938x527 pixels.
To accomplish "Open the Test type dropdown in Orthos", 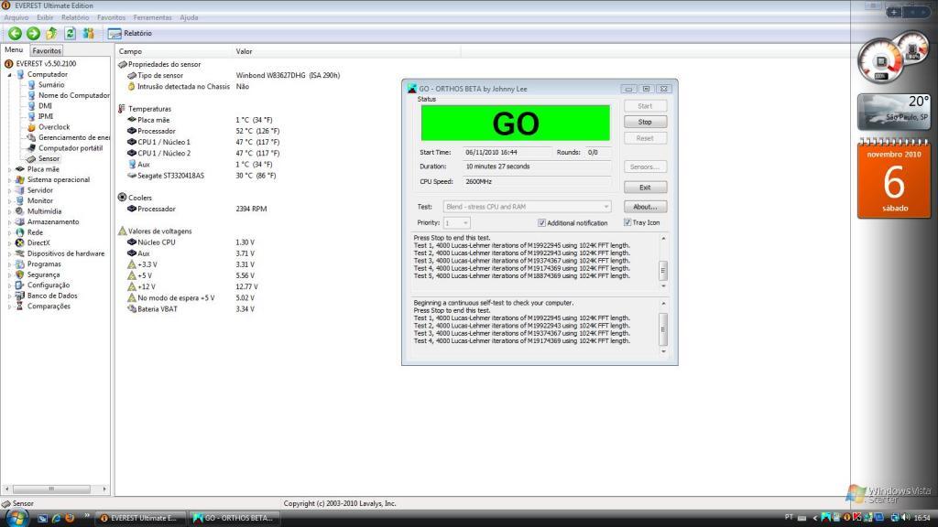I will pos(527,207).
